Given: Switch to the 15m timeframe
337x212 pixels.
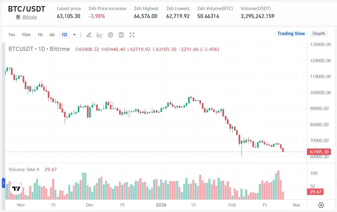Looking at the screenshot, I should [x=26, y=35].
